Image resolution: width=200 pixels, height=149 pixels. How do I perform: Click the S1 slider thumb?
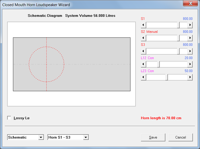(178, 25)
